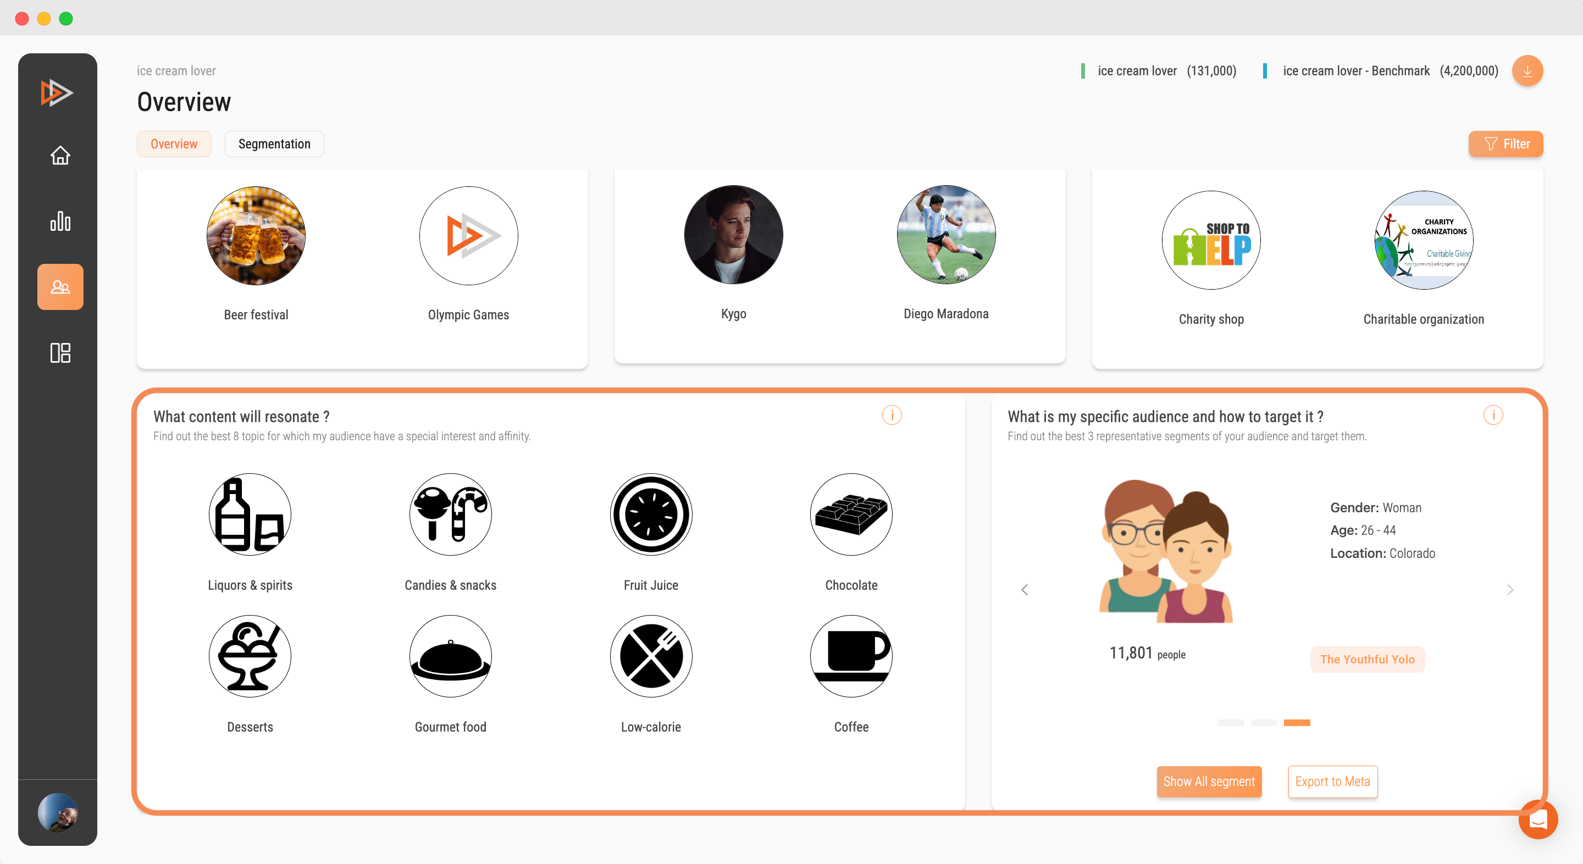
Task: Switch to the Overview tab
Action: [x=173, y=143]
